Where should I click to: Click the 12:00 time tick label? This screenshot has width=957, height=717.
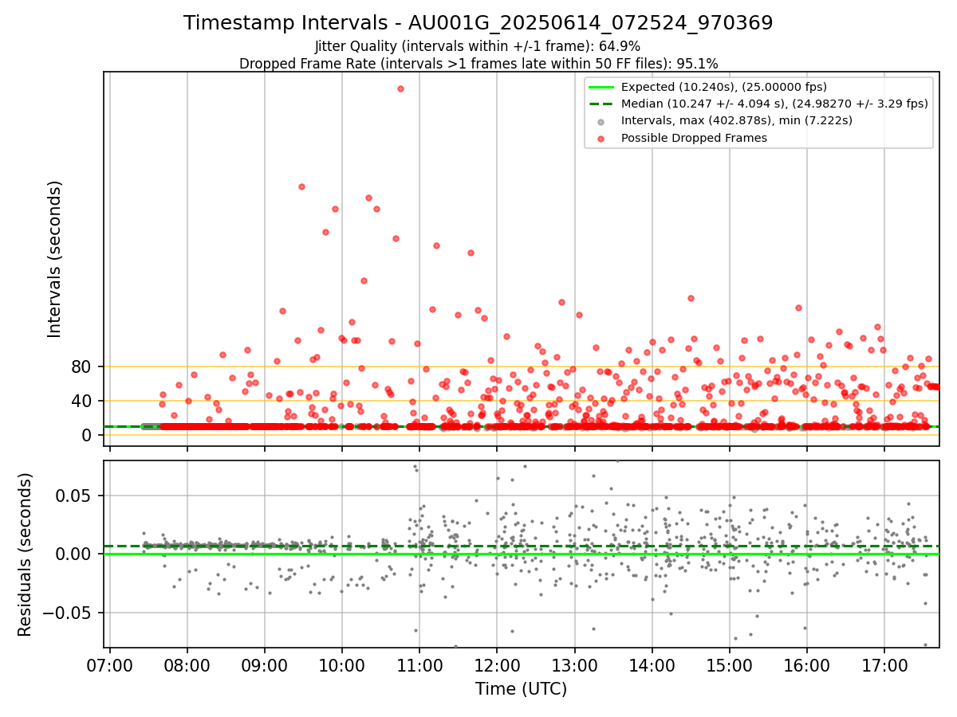(497, 664)
